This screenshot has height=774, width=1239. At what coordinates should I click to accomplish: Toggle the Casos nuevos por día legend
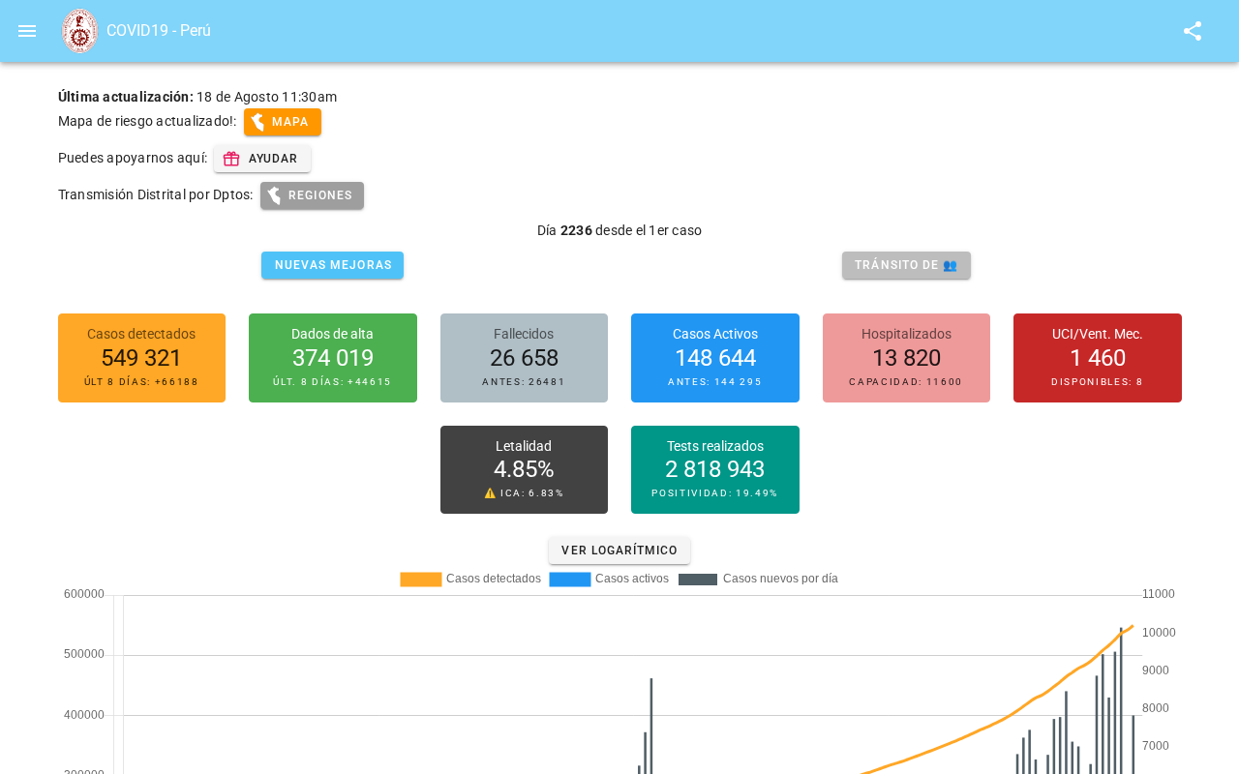758,579
